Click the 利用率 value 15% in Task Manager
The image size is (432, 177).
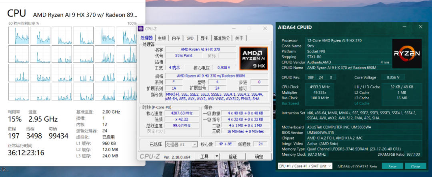tap(15, 119)
